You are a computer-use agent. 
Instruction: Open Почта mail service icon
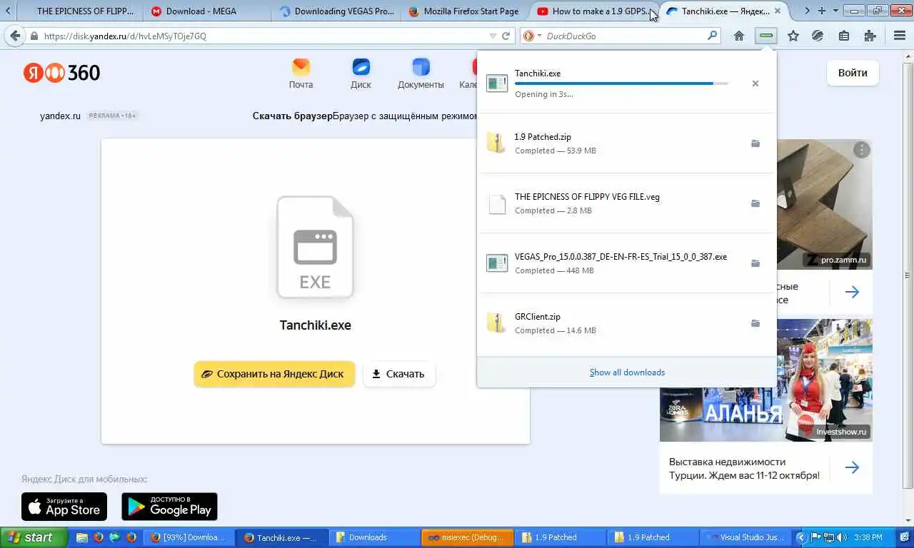coord(301,73)
